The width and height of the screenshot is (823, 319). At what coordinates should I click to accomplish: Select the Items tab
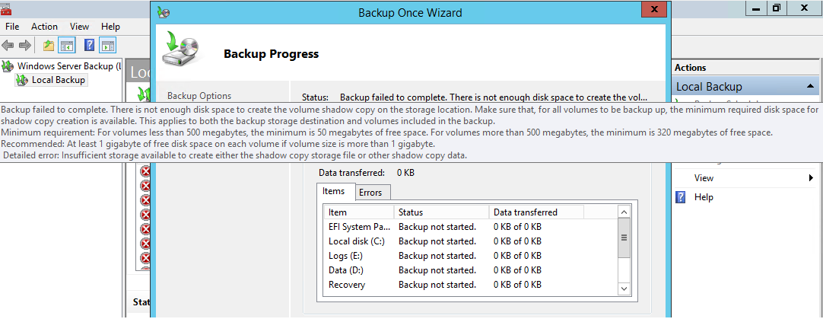[x=334, y=191]
